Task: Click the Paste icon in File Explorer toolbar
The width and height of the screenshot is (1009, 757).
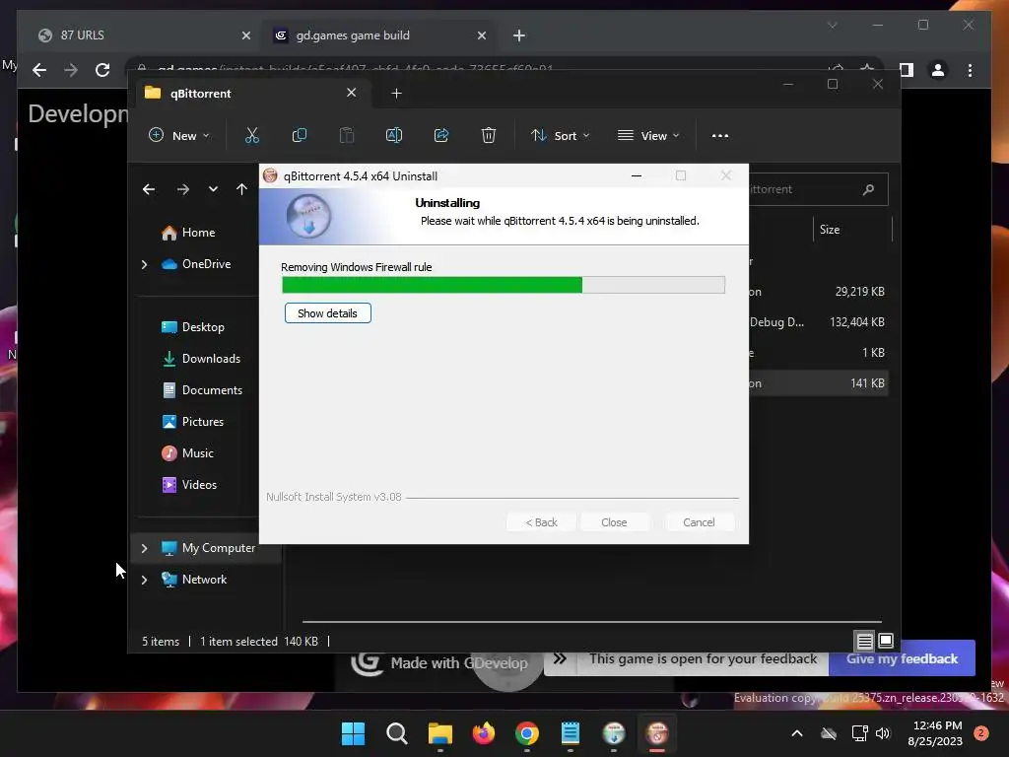Action: point(346,135)
